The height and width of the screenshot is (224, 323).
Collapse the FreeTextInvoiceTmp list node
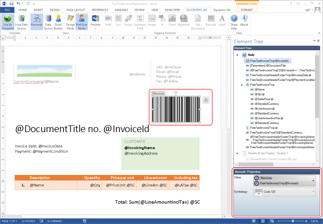(242, 85)
